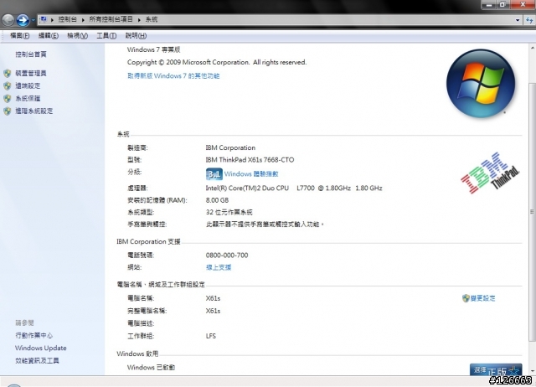Expand the arrow after the control panel icon
Image resolution: width=536 pixels, height=387 pixels.
52,20
